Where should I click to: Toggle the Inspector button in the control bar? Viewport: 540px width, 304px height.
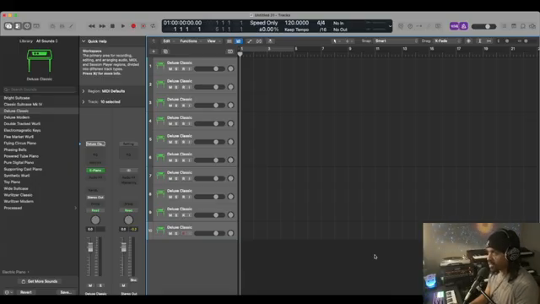click(18, 26)
